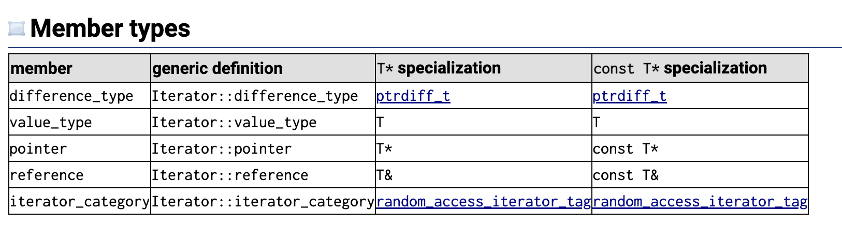Screen dimensions: 842x239
Task: Click the icon beside Member types heading
Action: pyautogui.click(x=17, y=29)
